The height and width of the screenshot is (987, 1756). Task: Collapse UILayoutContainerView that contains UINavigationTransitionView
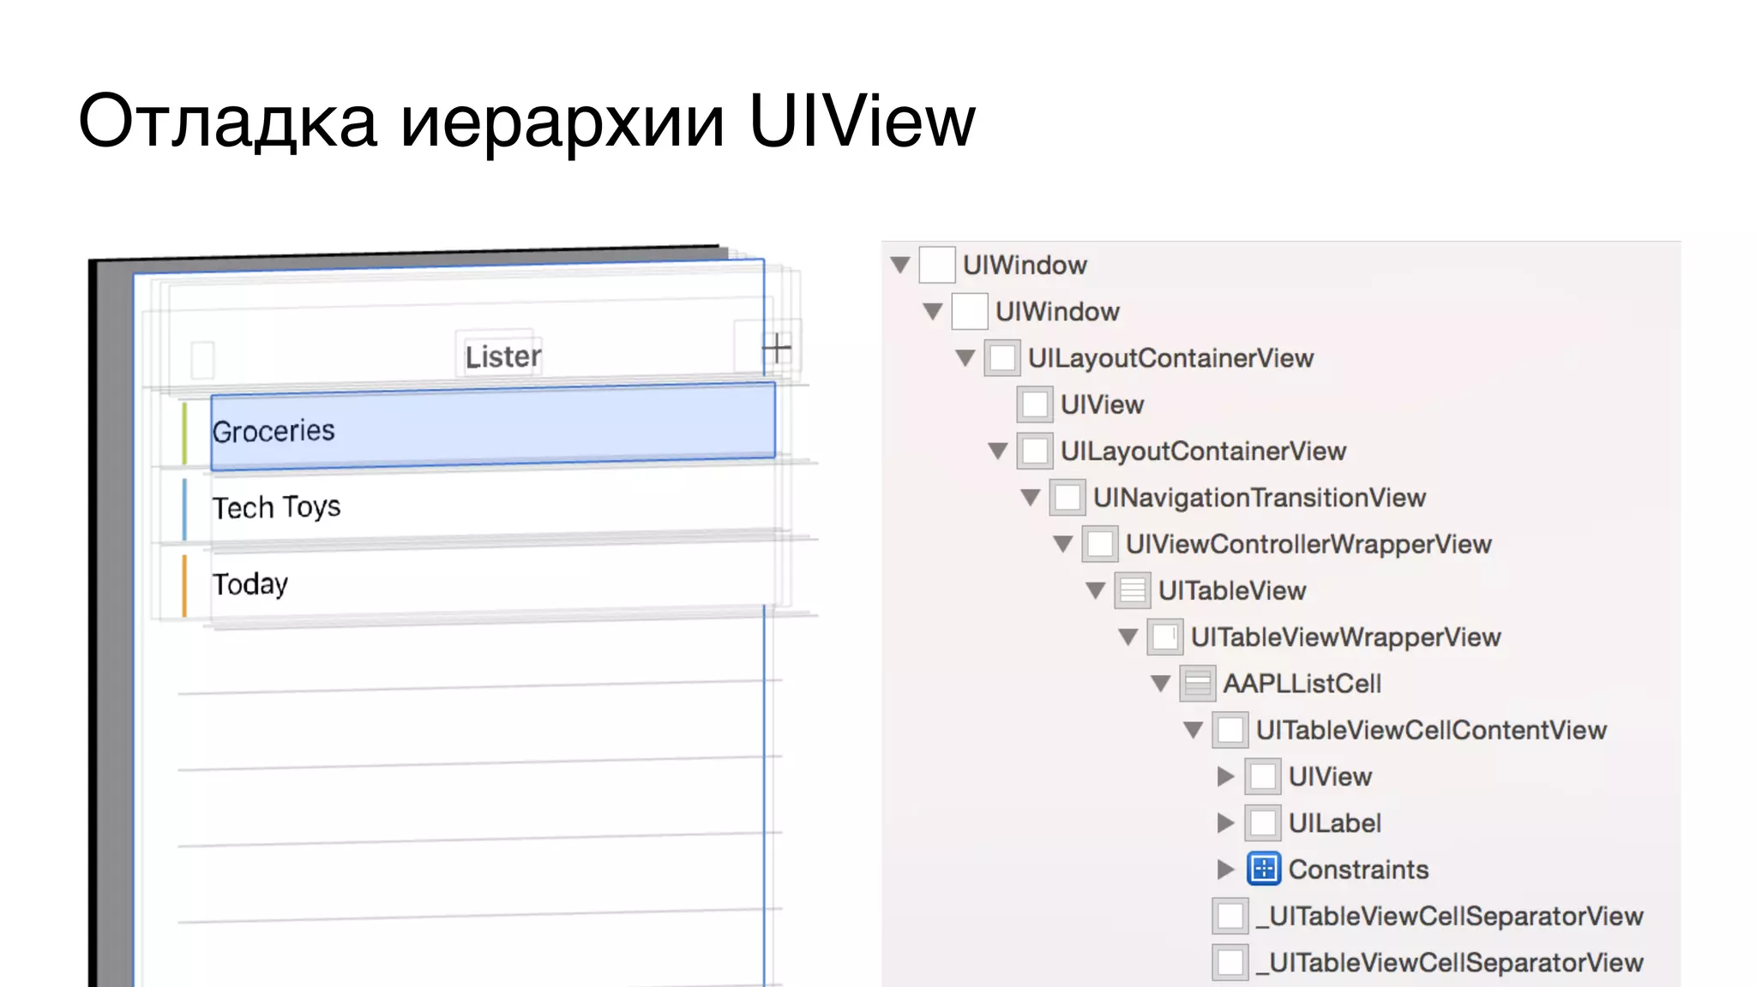pyautogui.click(x=997, y=451)
